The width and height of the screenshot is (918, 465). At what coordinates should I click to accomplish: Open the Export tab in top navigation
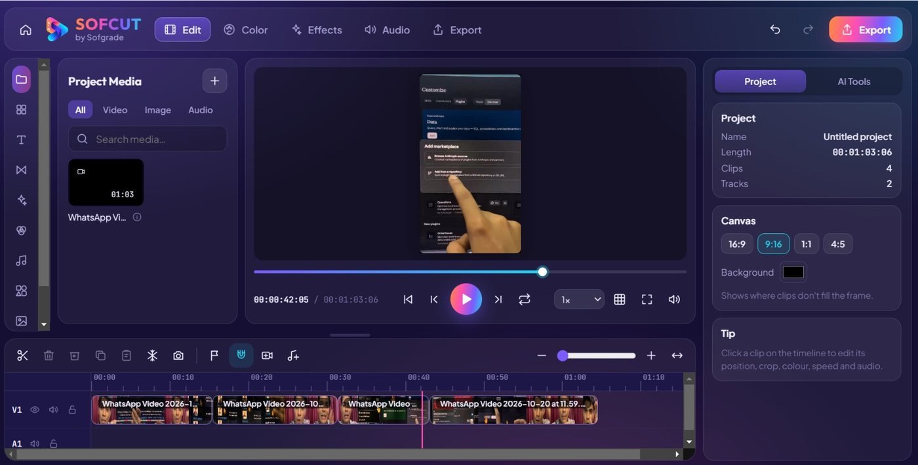(457, 29)
